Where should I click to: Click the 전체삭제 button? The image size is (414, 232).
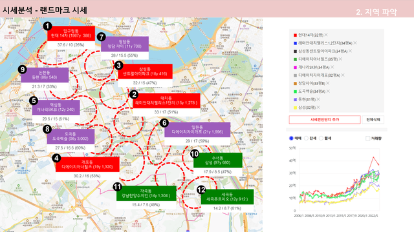[373, 119]
